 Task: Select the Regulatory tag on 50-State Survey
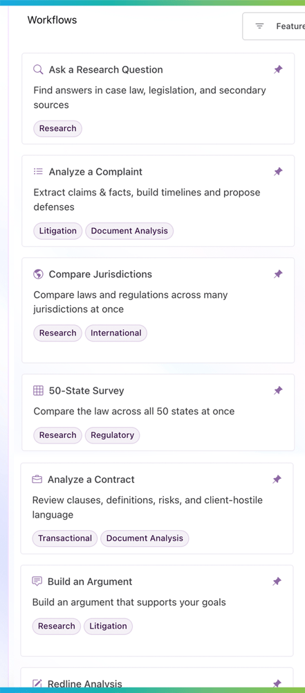113,435
